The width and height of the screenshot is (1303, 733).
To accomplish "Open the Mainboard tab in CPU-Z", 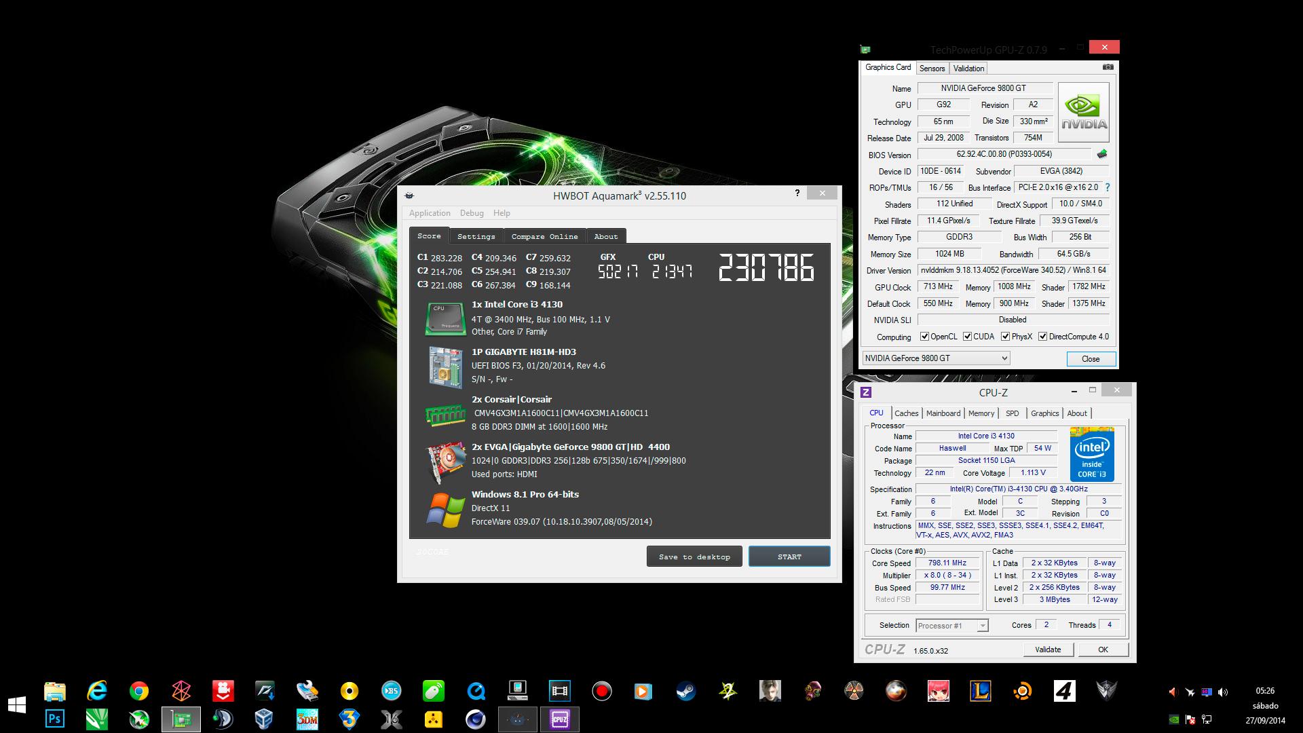I will [943, 413].
